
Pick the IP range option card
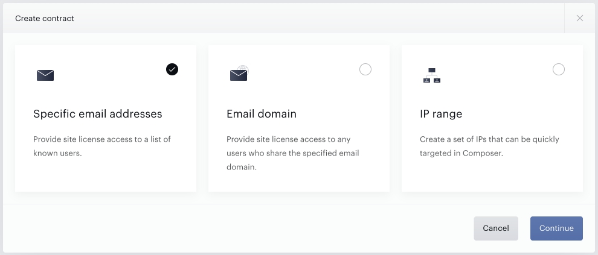click(x=492, y=118)
